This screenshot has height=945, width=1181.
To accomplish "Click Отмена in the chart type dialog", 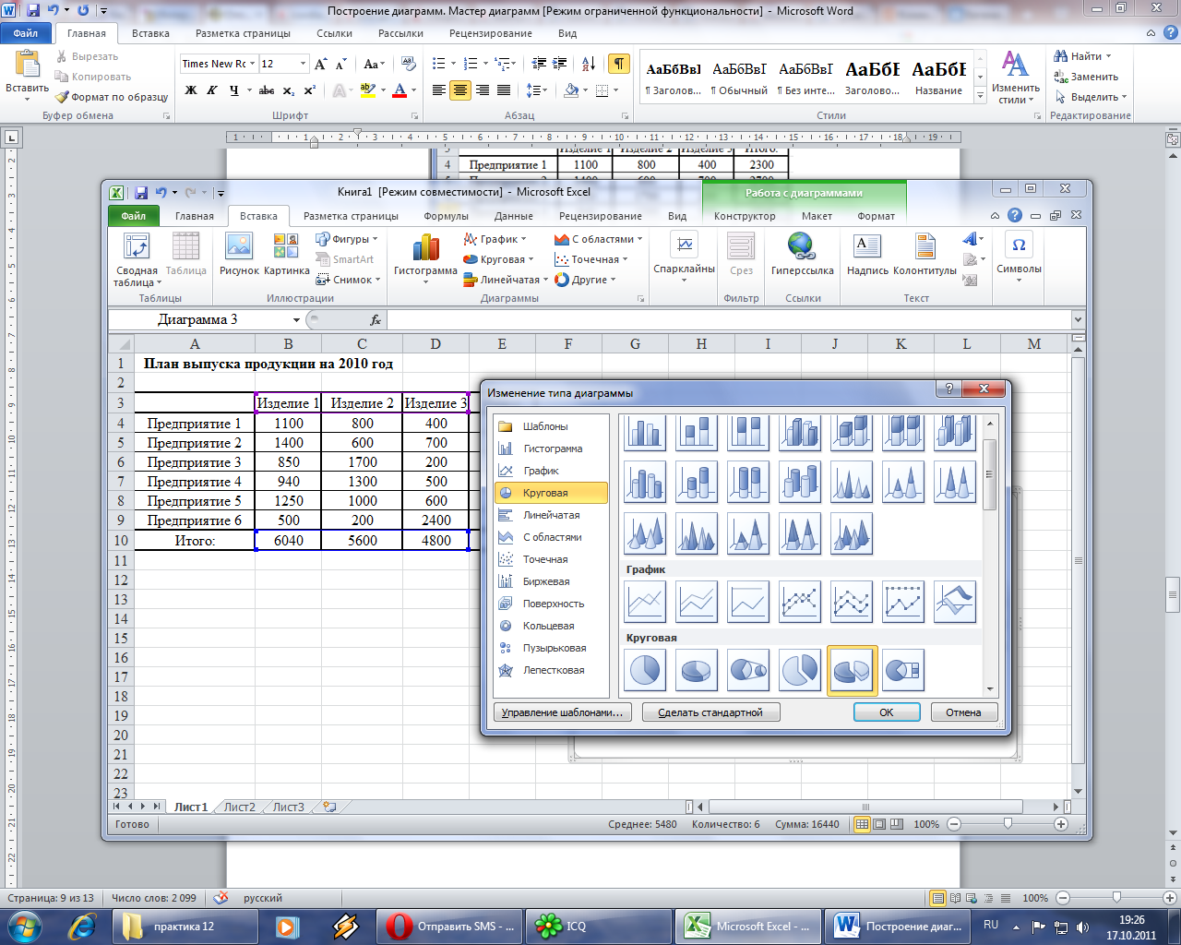I will point(963,712).
